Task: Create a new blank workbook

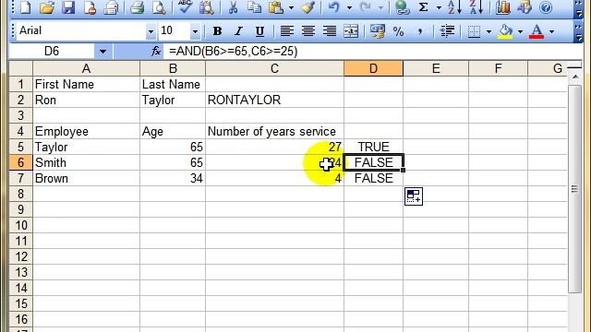Action: 25,7
